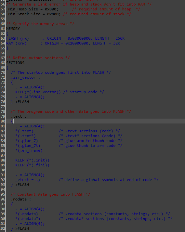Click the 'Define output sections' comment
The image size is (185, 232).
coord(38,58)
